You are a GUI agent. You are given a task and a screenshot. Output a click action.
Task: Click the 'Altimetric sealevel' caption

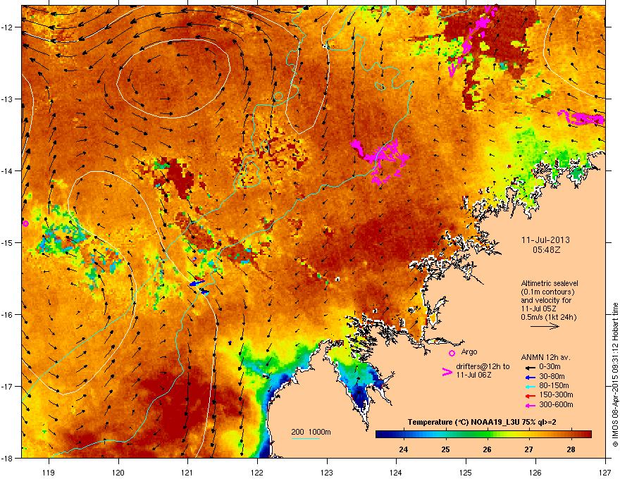click(550, 283)
